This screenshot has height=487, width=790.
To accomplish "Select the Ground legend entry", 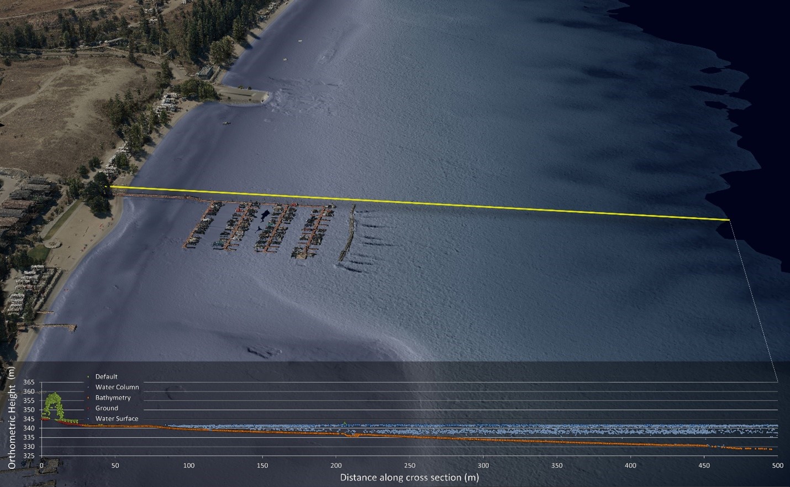I will pos(106,408).
